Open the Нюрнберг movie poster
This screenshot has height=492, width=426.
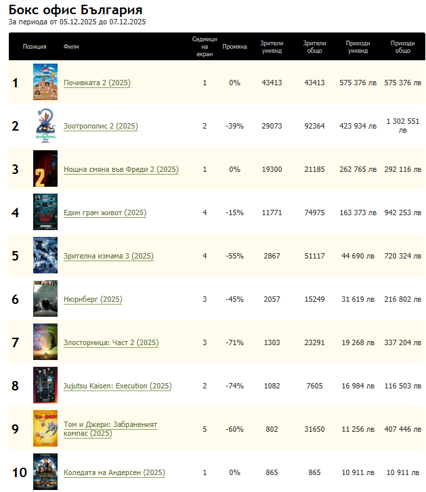click(45, 299)
